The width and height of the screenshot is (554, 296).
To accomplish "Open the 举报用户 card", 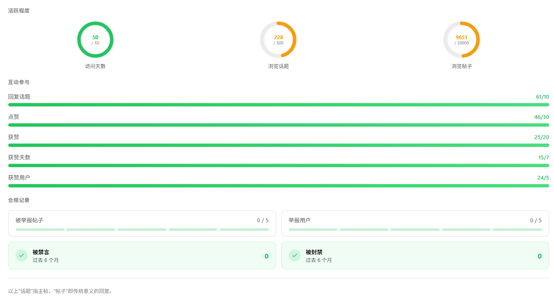I will point(415,223).
